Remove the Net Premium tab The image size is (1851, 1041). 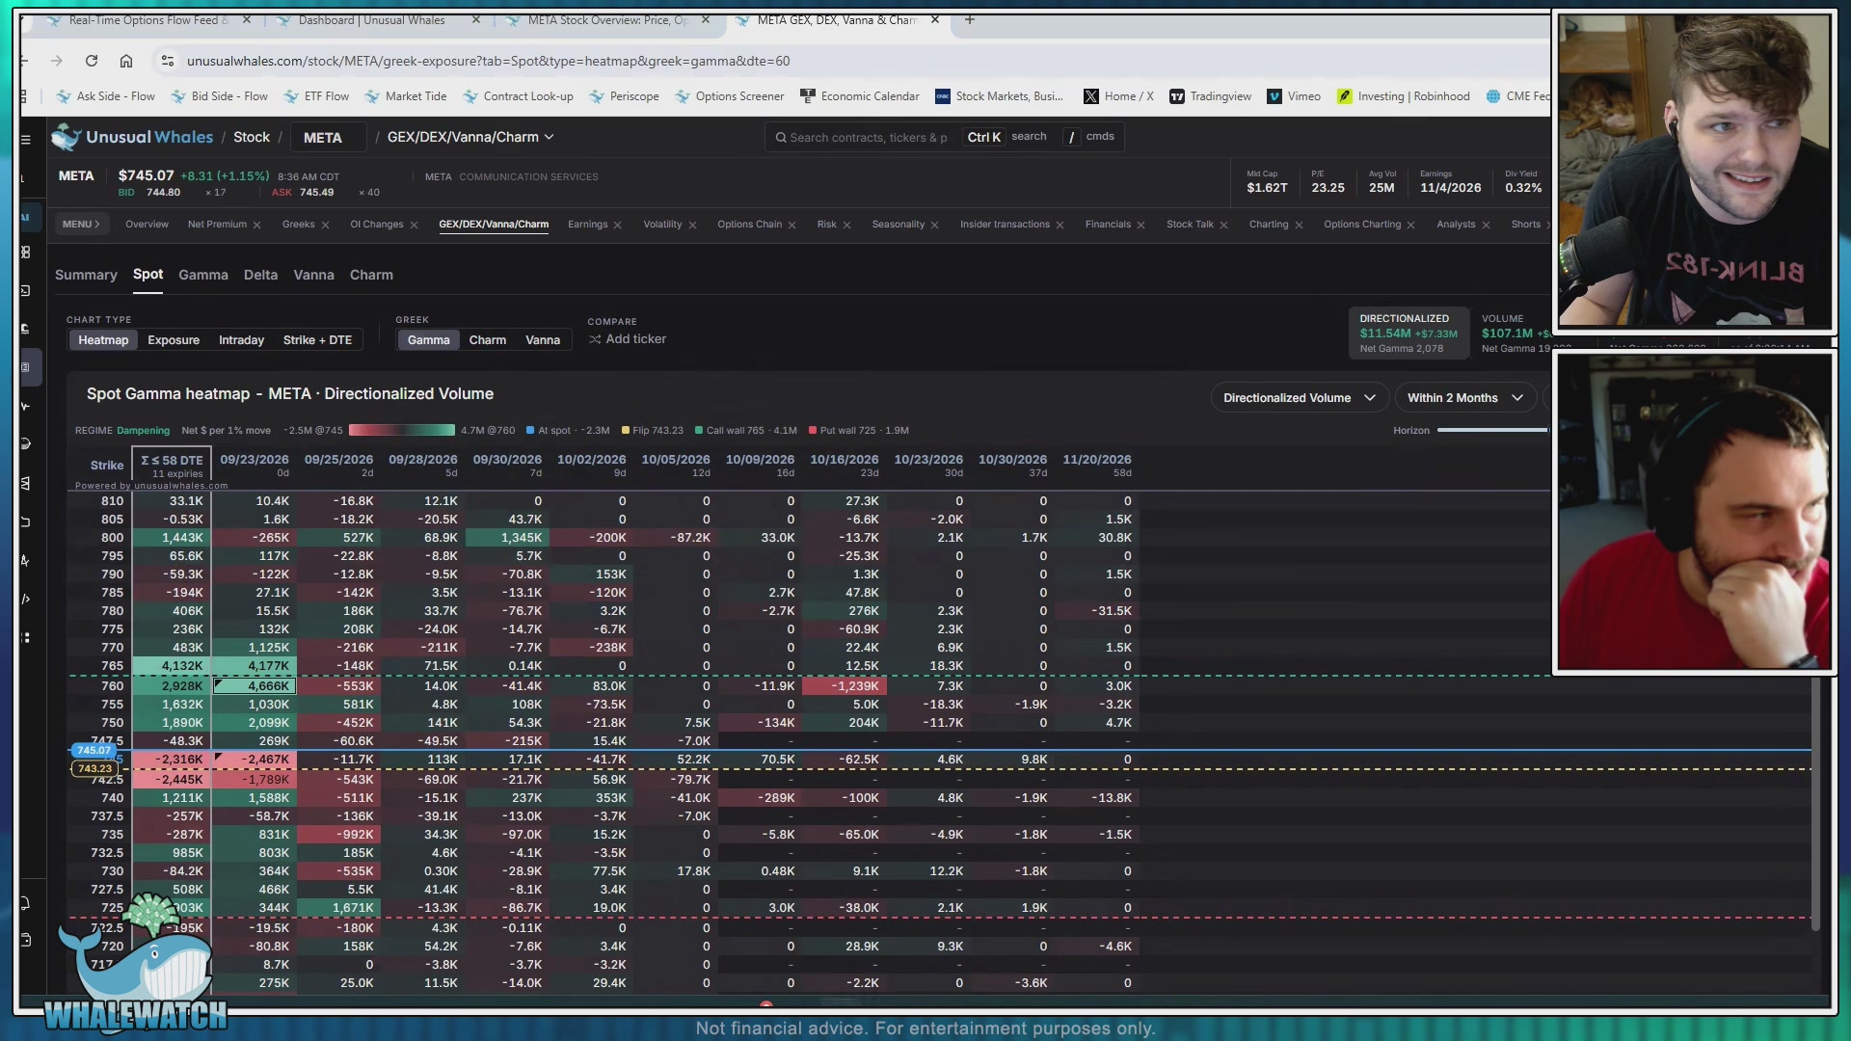256,226
